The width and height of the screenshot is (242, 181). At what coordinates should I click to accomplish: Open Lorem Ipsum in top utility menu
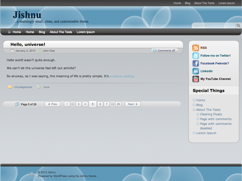(x=227, y=3)
